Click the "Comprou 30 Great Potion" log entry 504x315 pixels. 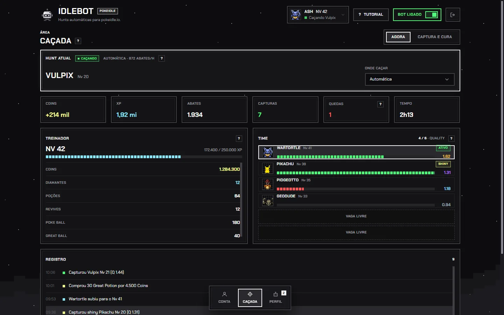(249, 286)
